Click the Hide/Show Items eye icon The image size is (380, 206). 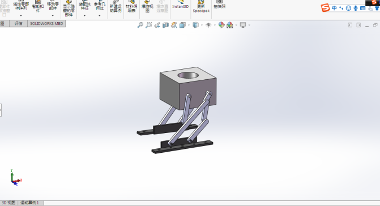pyautogui.click(x=208, y=25)
